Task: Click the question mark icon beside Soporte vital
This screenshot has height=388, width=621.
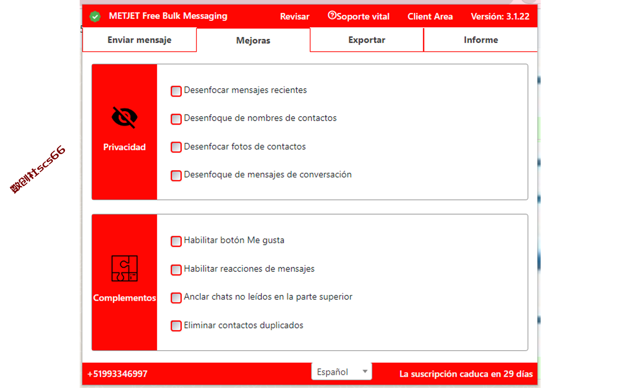Action: pos(332,15)
